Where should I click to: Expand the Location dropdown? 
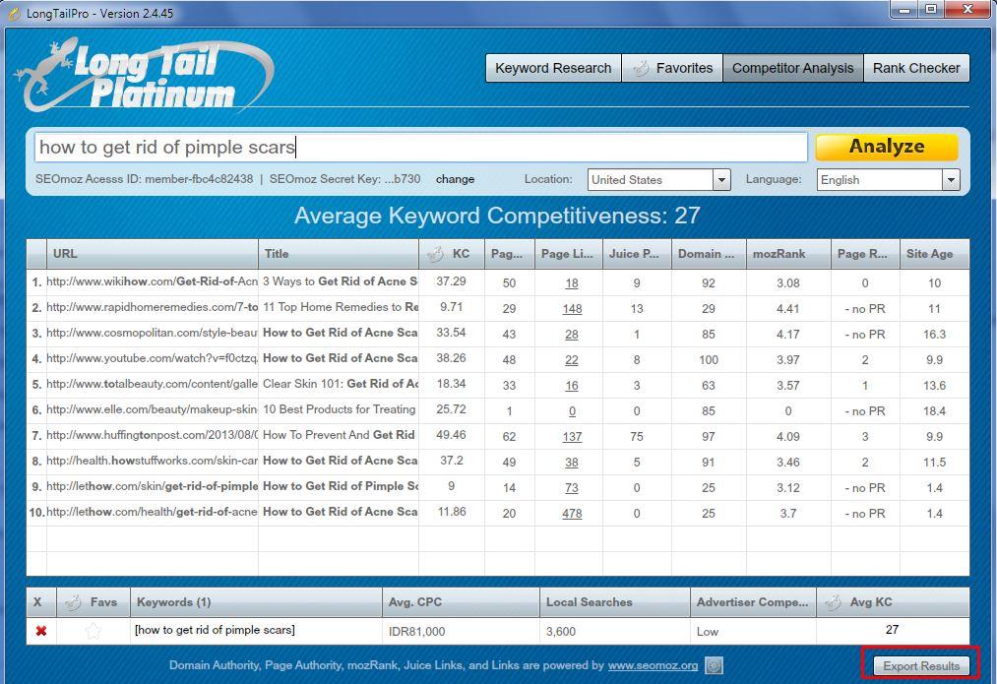tap(721, 180)
